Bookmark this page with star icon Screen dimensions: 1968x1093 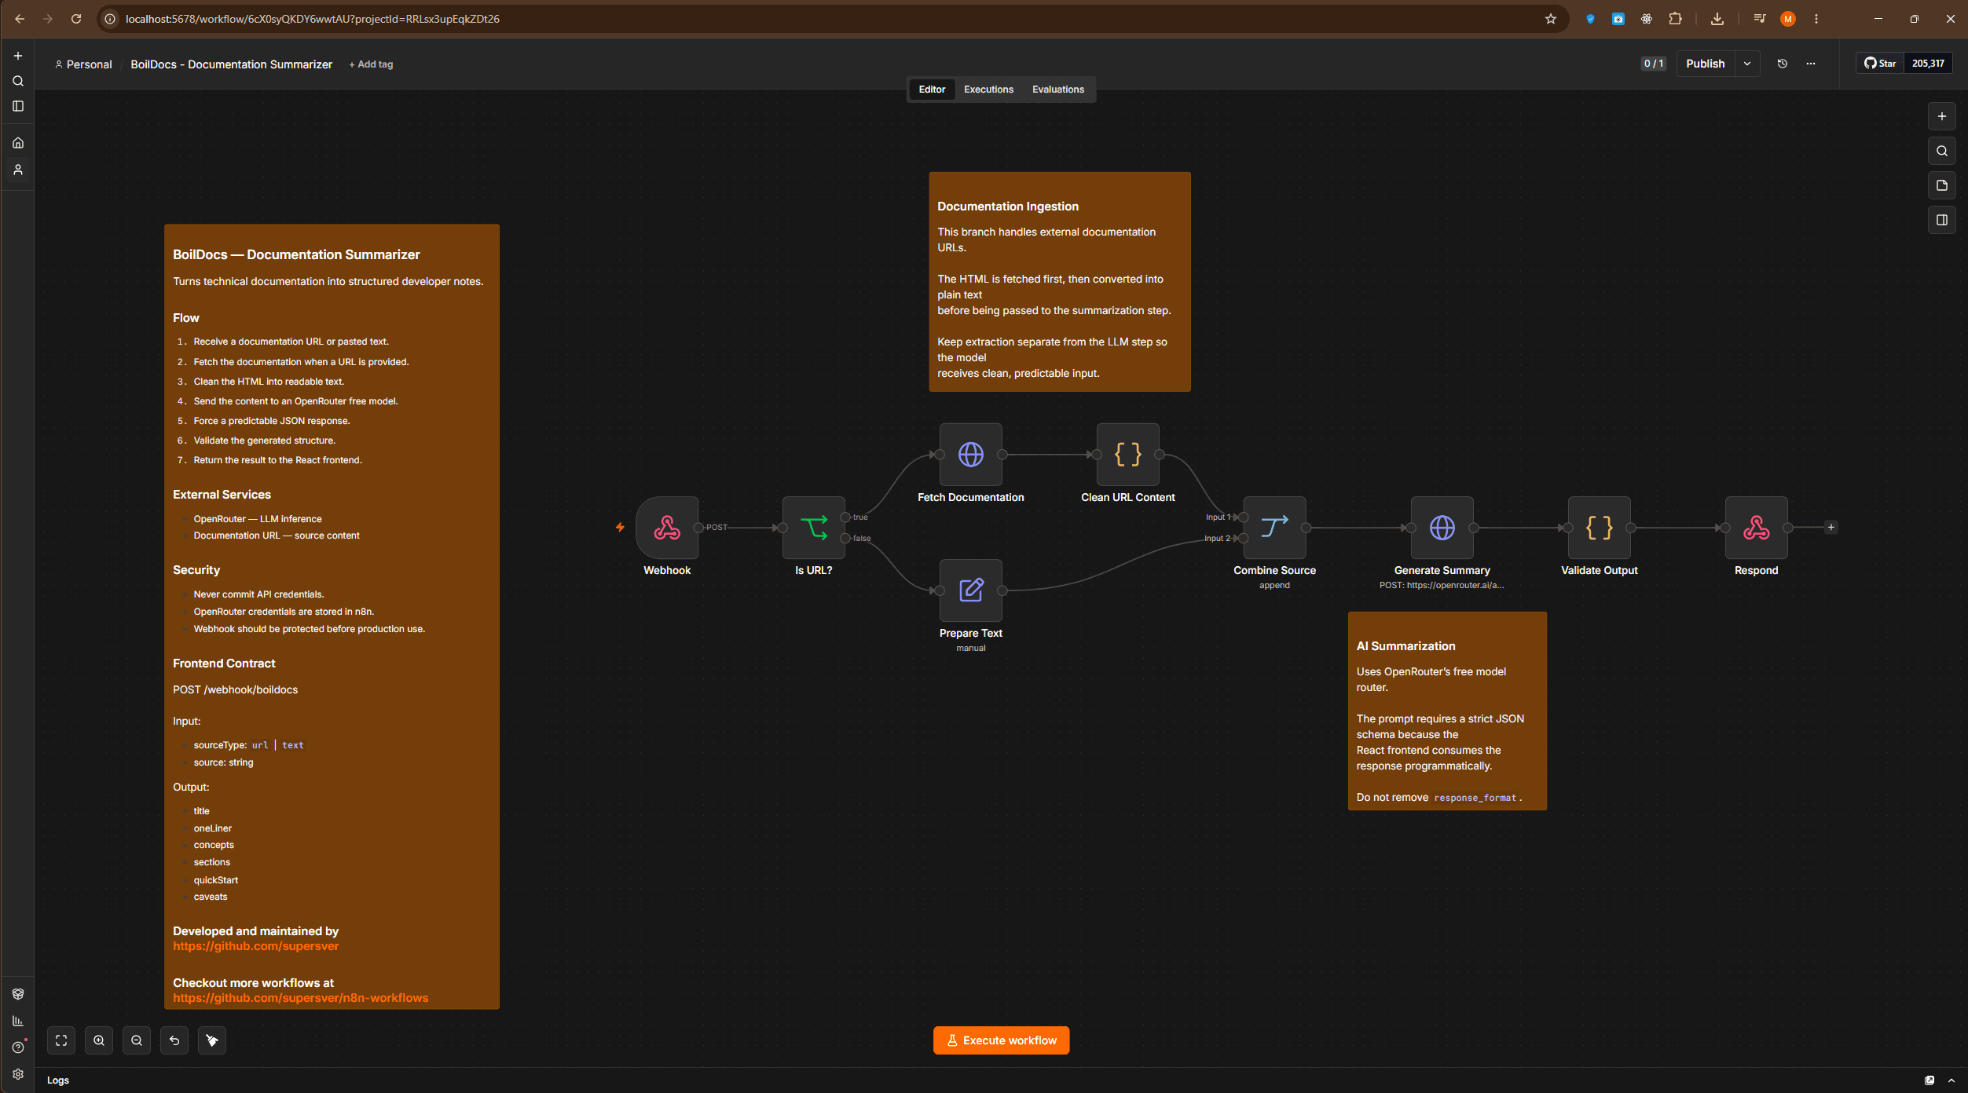coord(1550,19)
